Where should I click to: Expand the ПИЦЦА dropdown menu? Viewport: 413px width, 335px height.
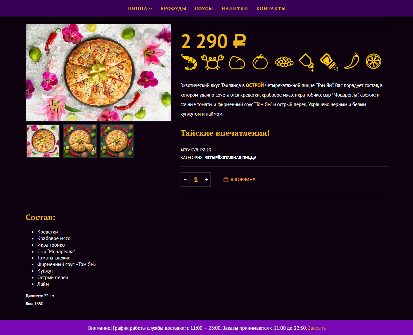tap(140, 9)
